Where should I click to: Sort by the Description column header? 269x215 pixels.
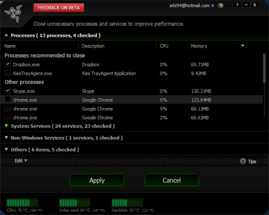(93, 46)
